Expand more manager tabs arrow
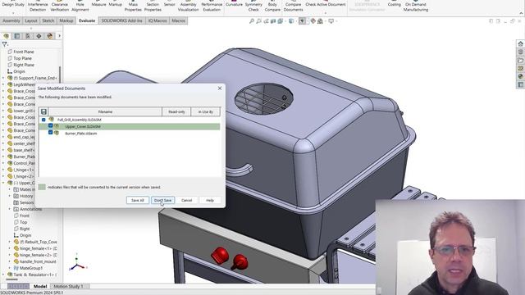The width and height of the screenshot is (525, 295). (59, 36)
